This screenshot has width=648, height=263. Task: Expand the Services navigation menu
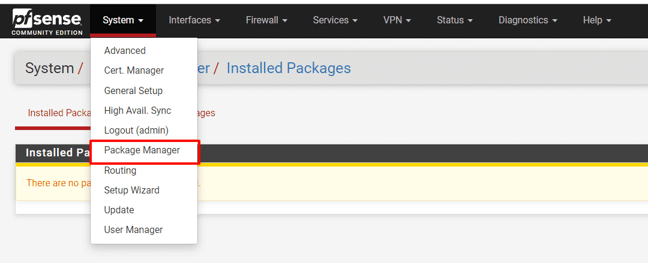point(335,20)
